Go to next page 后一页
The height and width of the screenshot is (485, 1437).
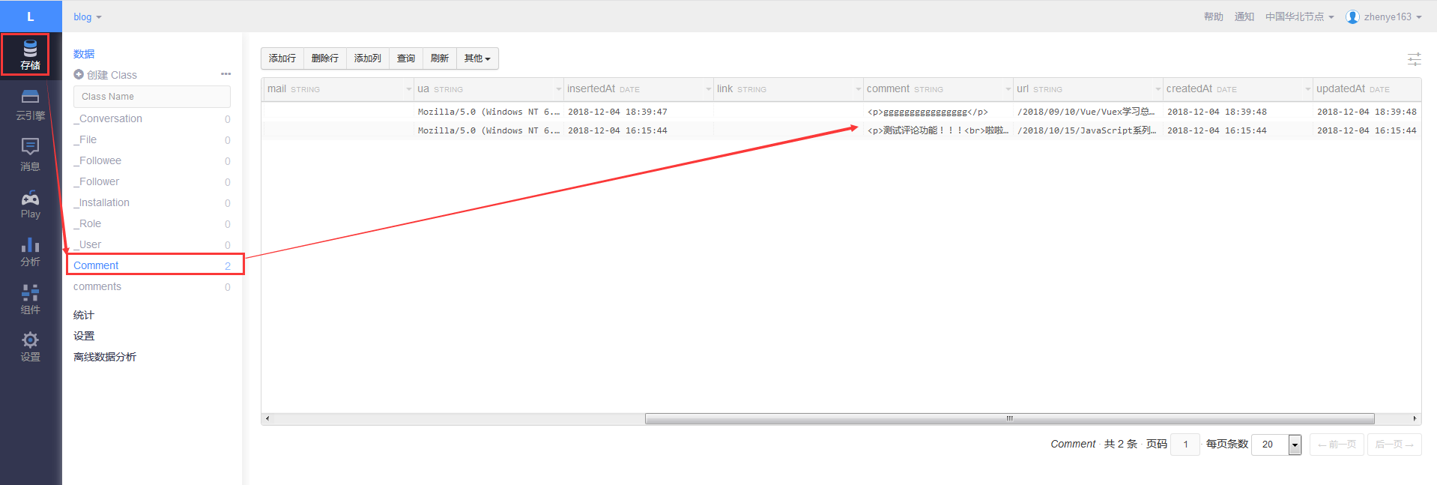[1394, 445]
